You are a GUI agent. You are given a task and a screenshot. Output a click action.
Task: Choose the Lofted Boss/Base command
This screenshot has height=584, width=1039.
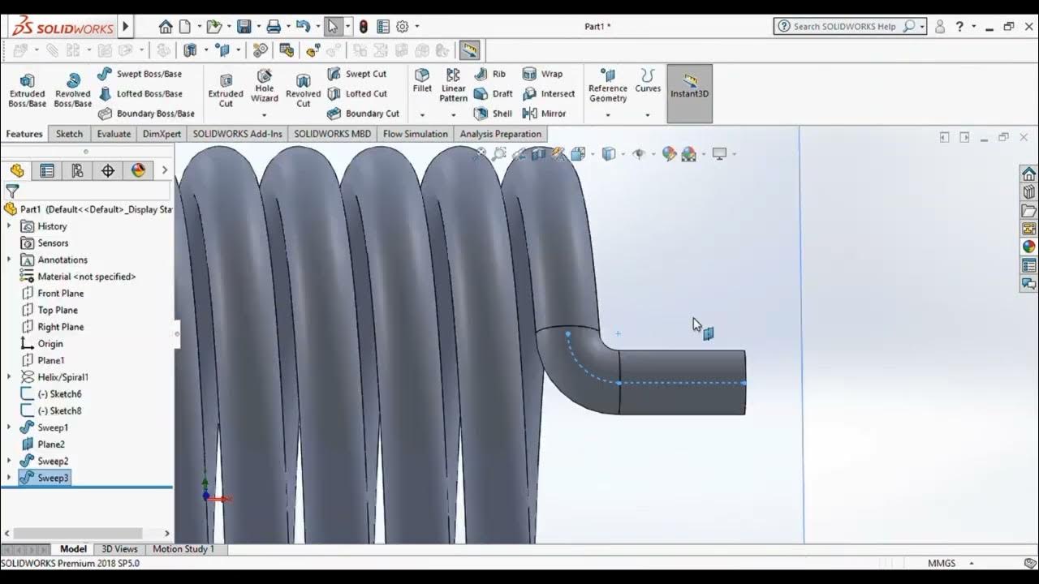coord(140,94)
